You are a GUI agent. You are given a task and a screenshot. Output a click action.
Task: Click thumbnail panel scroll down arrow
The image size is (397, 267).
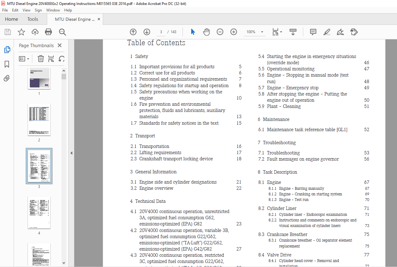pyautogui.click(x=64, y=263)
